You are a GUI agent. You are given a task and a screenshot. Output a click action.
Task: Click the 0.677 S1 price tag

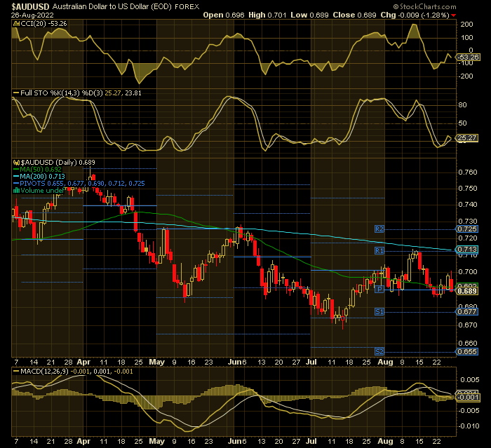pyautogui.click(x=467, y=311)
